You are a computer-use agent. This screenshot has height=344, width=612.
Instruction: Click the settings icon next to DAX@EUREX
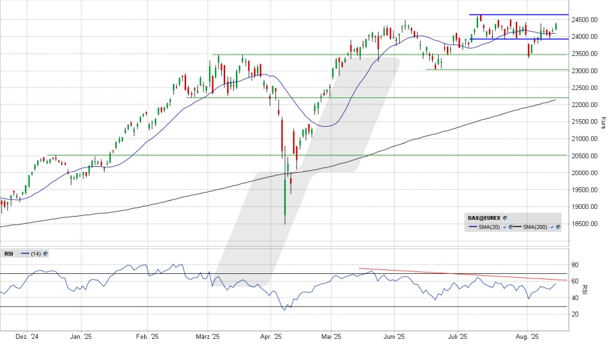click(505, 218)
